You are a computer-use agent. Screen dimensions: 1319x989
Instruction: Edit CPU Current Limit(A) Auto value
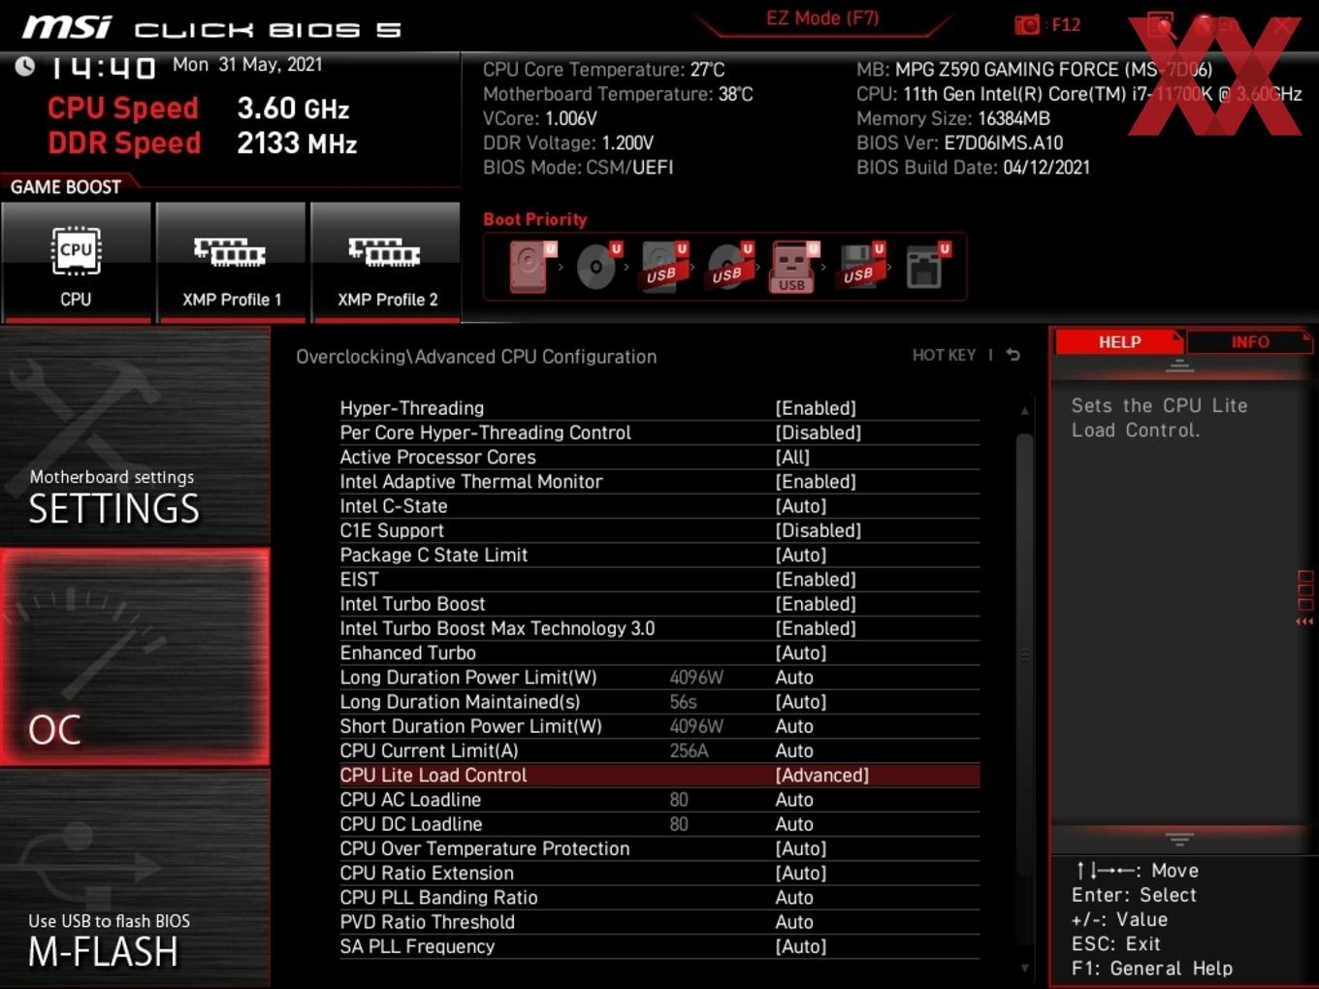pos(794,751)
